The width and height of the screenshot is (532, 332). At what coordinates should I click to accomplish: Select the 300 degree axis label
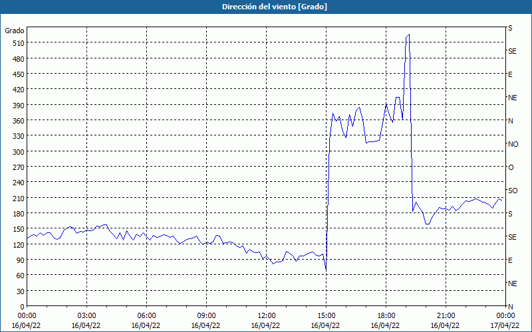(18, 152)
